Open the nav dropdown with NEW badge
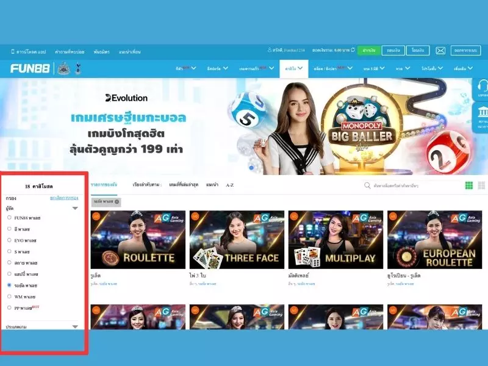This screenshot has height=366, width=488. [333, 68]
